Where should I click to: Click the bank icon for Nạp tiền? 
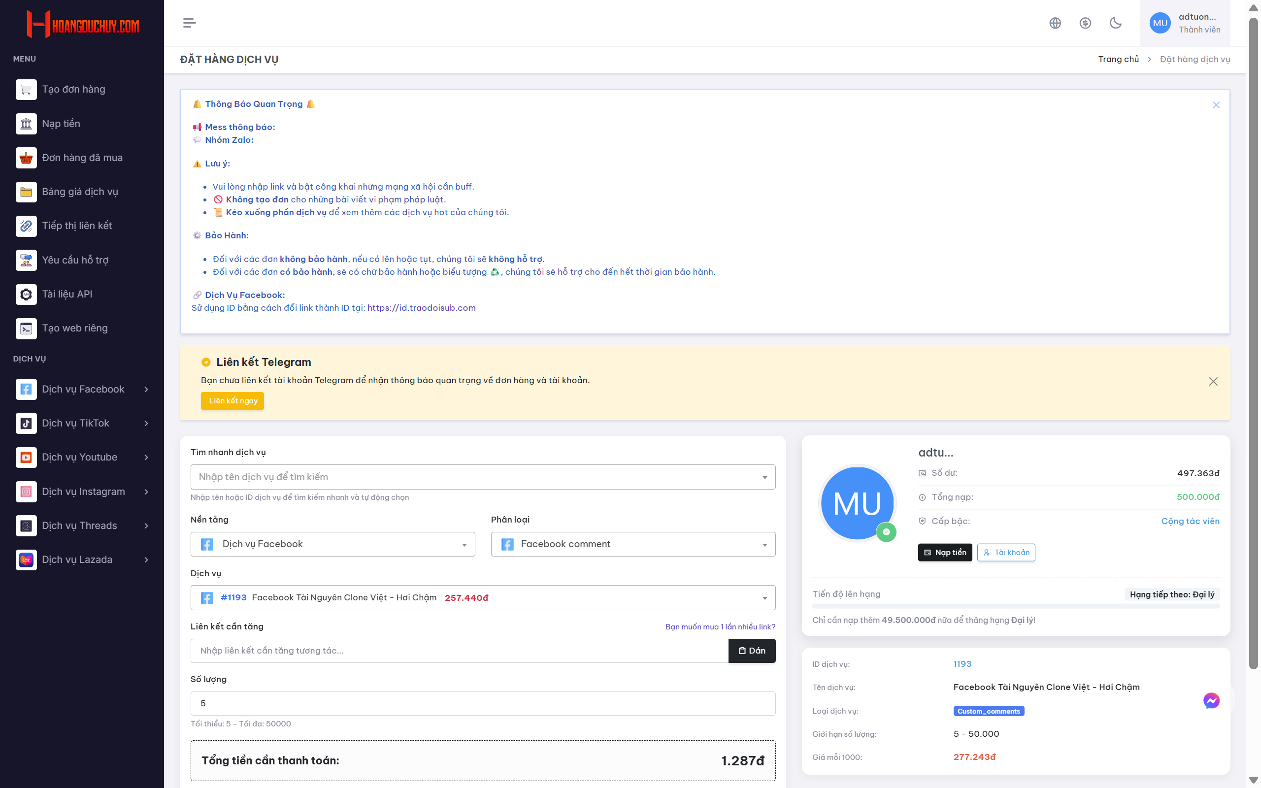[x=26, y=124]
